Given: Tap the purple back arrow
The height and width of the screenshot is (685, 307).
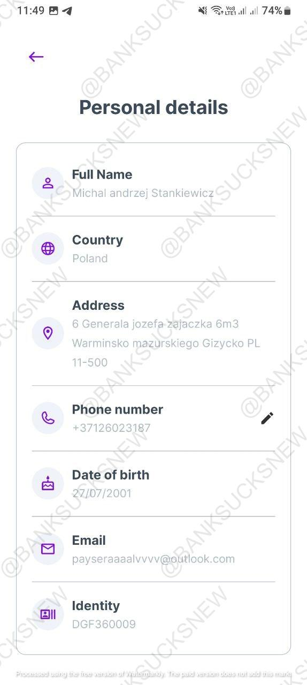Looking at the screenshot, I should (x=36, y=57).
